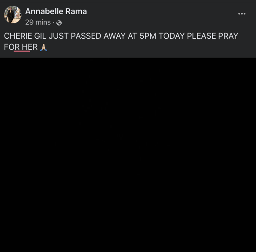Click the praying hands emoji
256x252 pixels.
(x=44, y=47)
